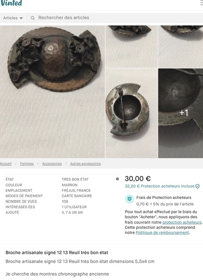The image size is (203, 280).
Task: Open the brooch back-side photo
Action: (x=131, y=113)
